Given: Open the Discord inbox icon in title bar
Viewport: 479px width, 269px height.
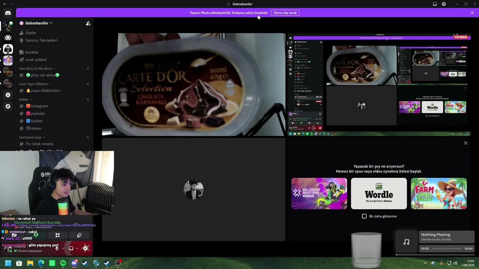Looking at the screenshot, I should point(435,4).
